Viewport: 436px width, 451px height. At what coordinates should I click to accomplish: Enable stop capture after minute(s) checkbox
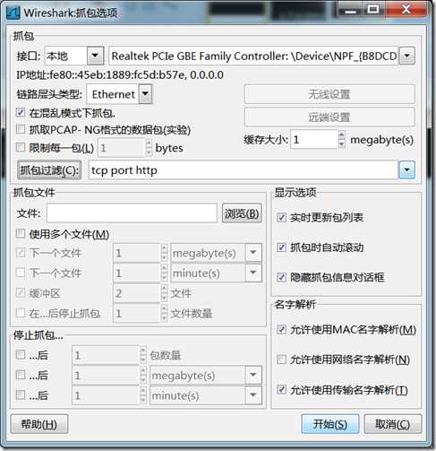(x=21, y=395)
